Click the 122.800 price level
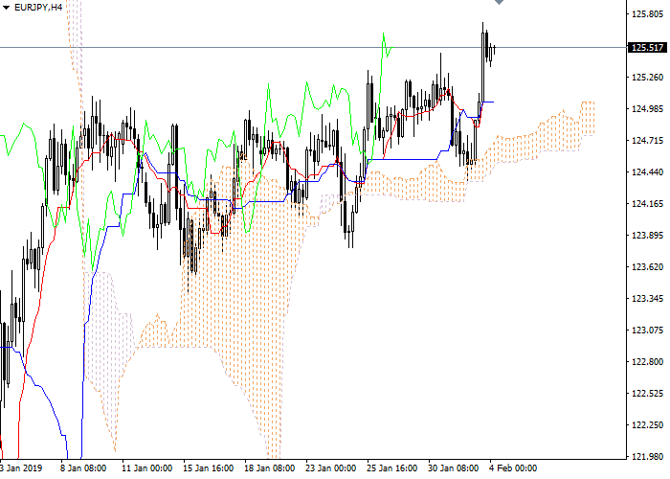The image size is (670, 479). [x=647, y=362]
